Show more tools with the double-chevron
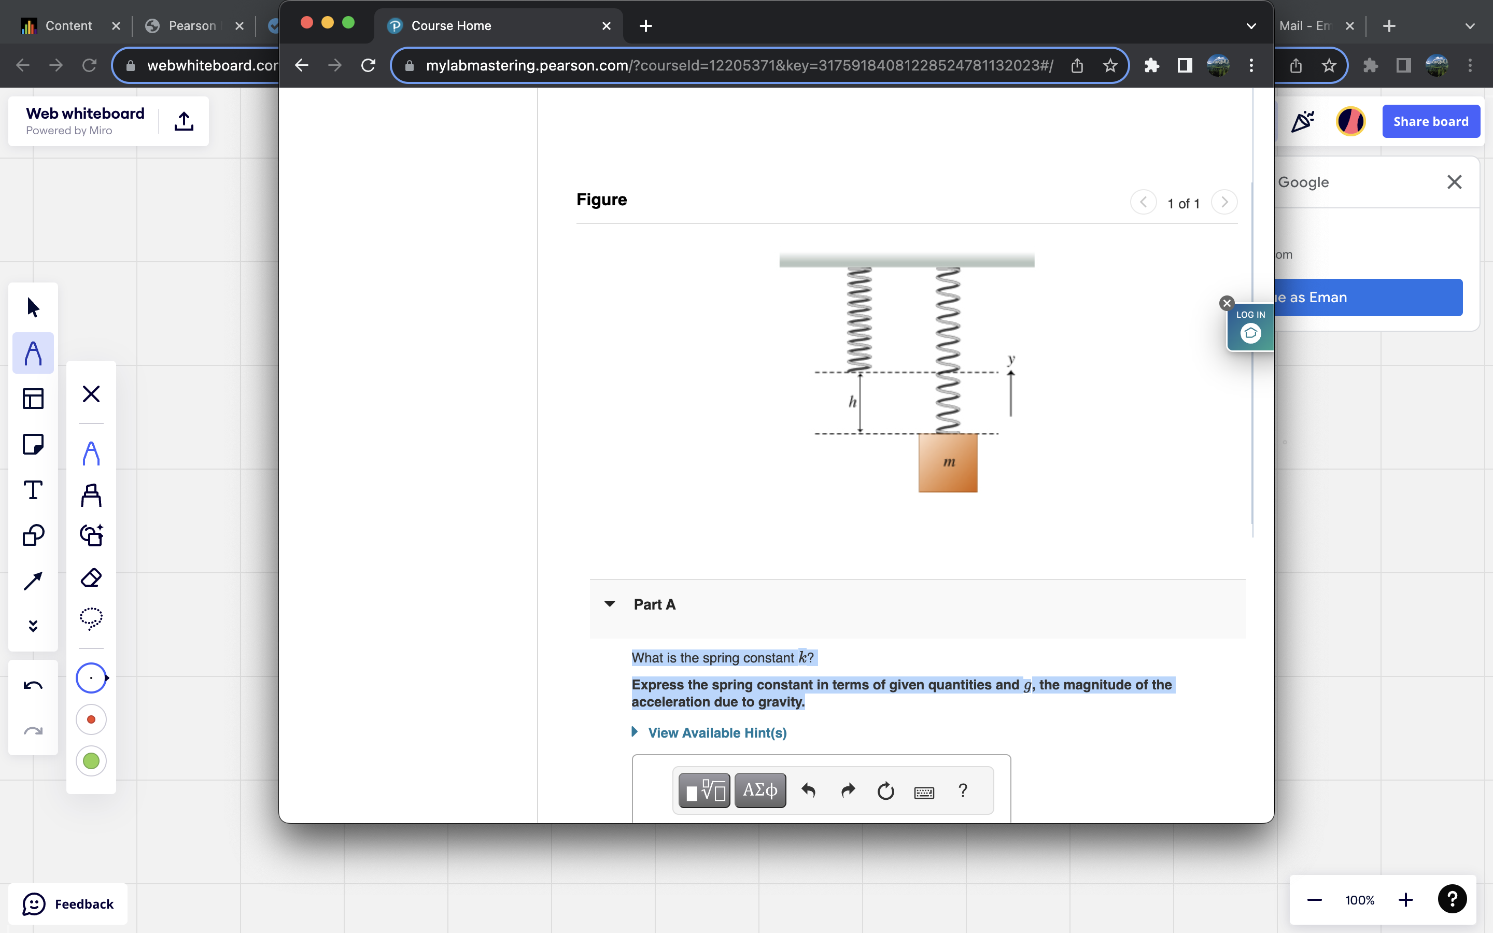 tap(33, 626)
